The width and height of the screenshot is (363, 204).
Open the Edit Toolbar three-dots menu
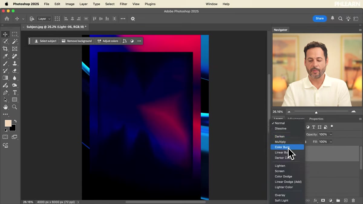pyautogui.click(x=5, y=114)
